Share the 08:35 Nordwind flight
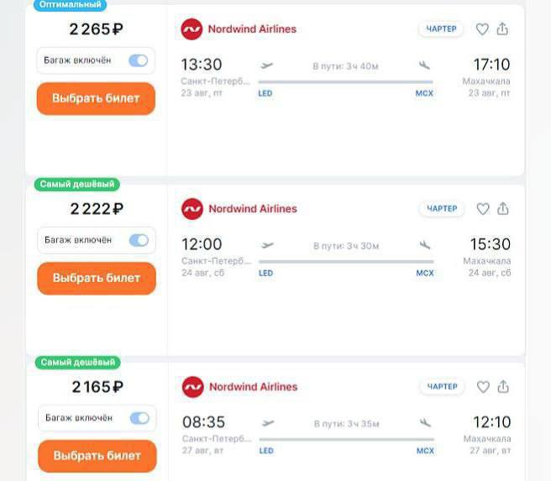Viewport: 551px width, 481px height. click(x=503, y=387)
